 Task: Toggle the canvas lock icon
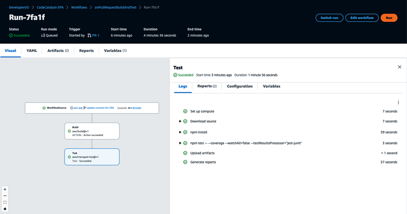point(5,208)
